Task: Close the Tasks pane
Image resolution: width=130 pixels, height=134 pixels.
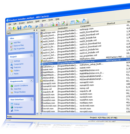Action: pos(37,30)
